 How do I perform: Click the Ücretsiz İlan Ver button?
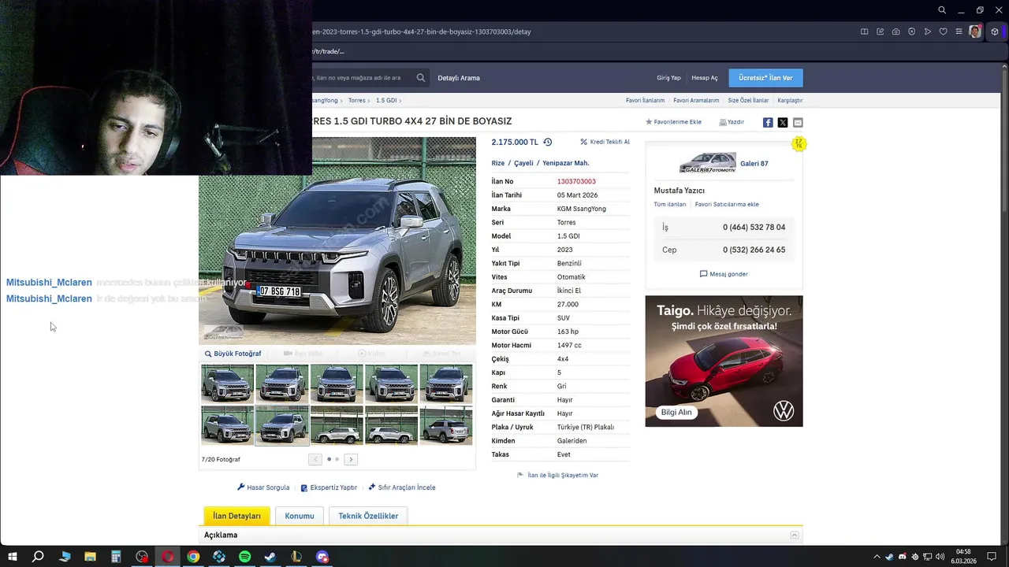coord(765,78)
